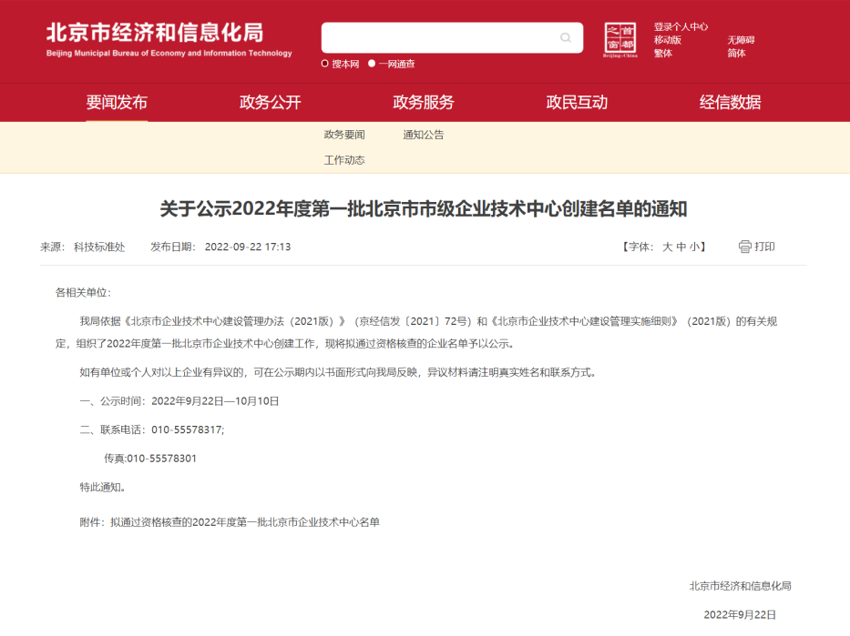
Task: Click the source text 科技标准处
Action: (99, 247)
